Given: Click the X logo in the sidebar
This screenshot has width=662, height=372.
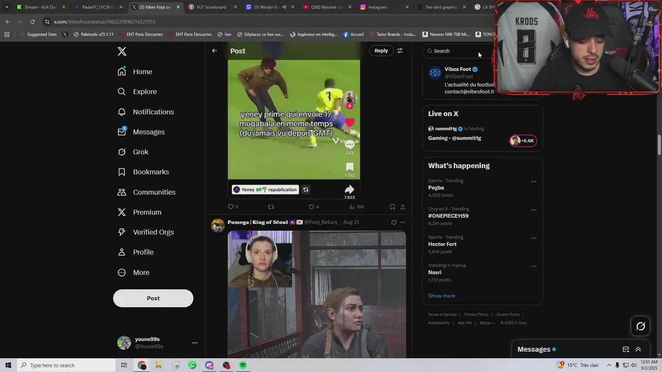Looking at the screenshot, I should 122,51.
